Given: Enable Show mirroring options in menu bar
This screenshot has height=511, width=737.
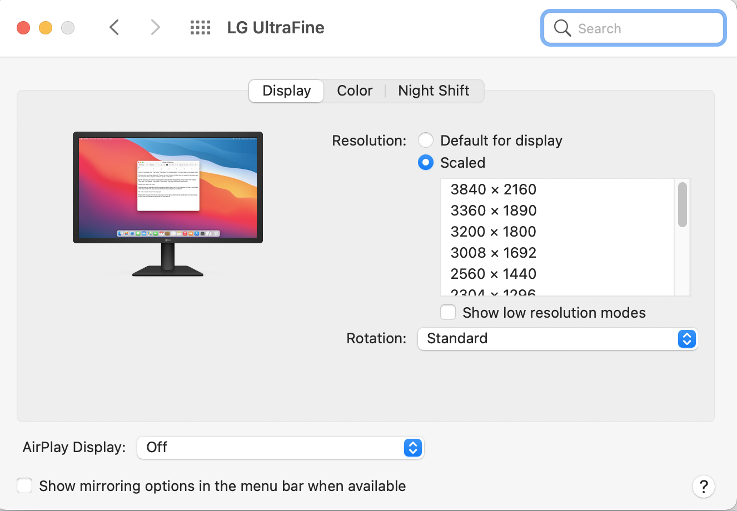Looking at the screenshot, I should tap(24, 486).
